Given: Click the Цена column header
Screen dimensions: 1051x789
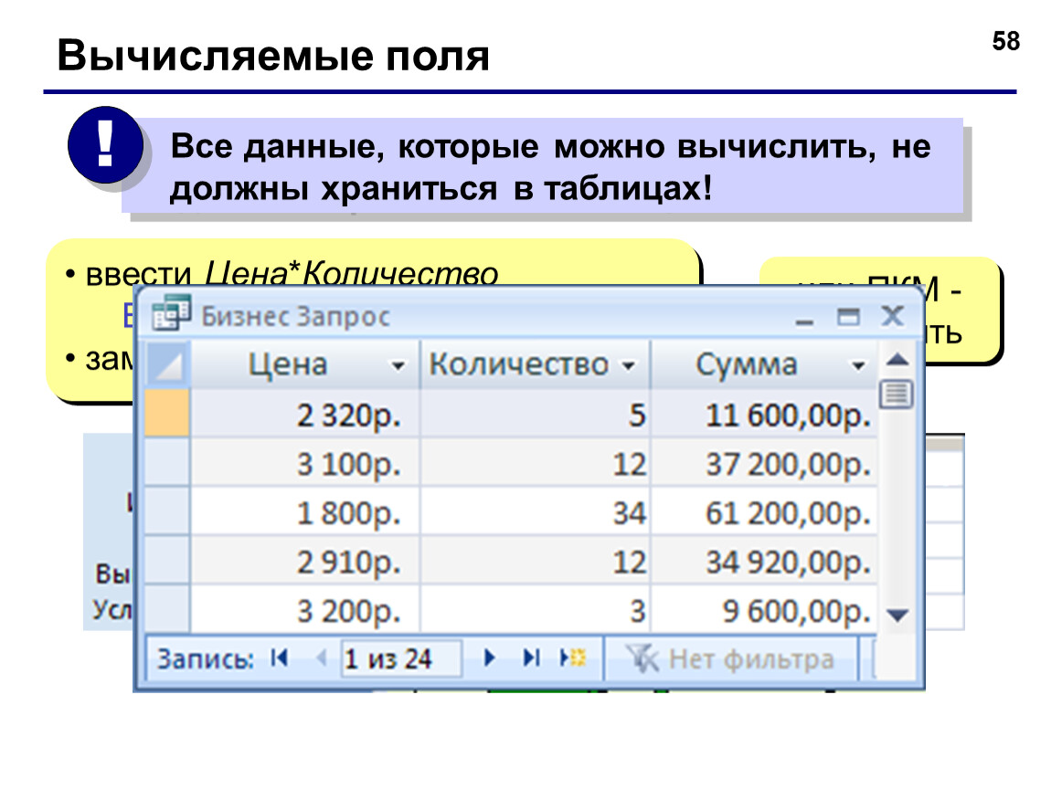Looking at the screenshot, I should click(305, 365).
